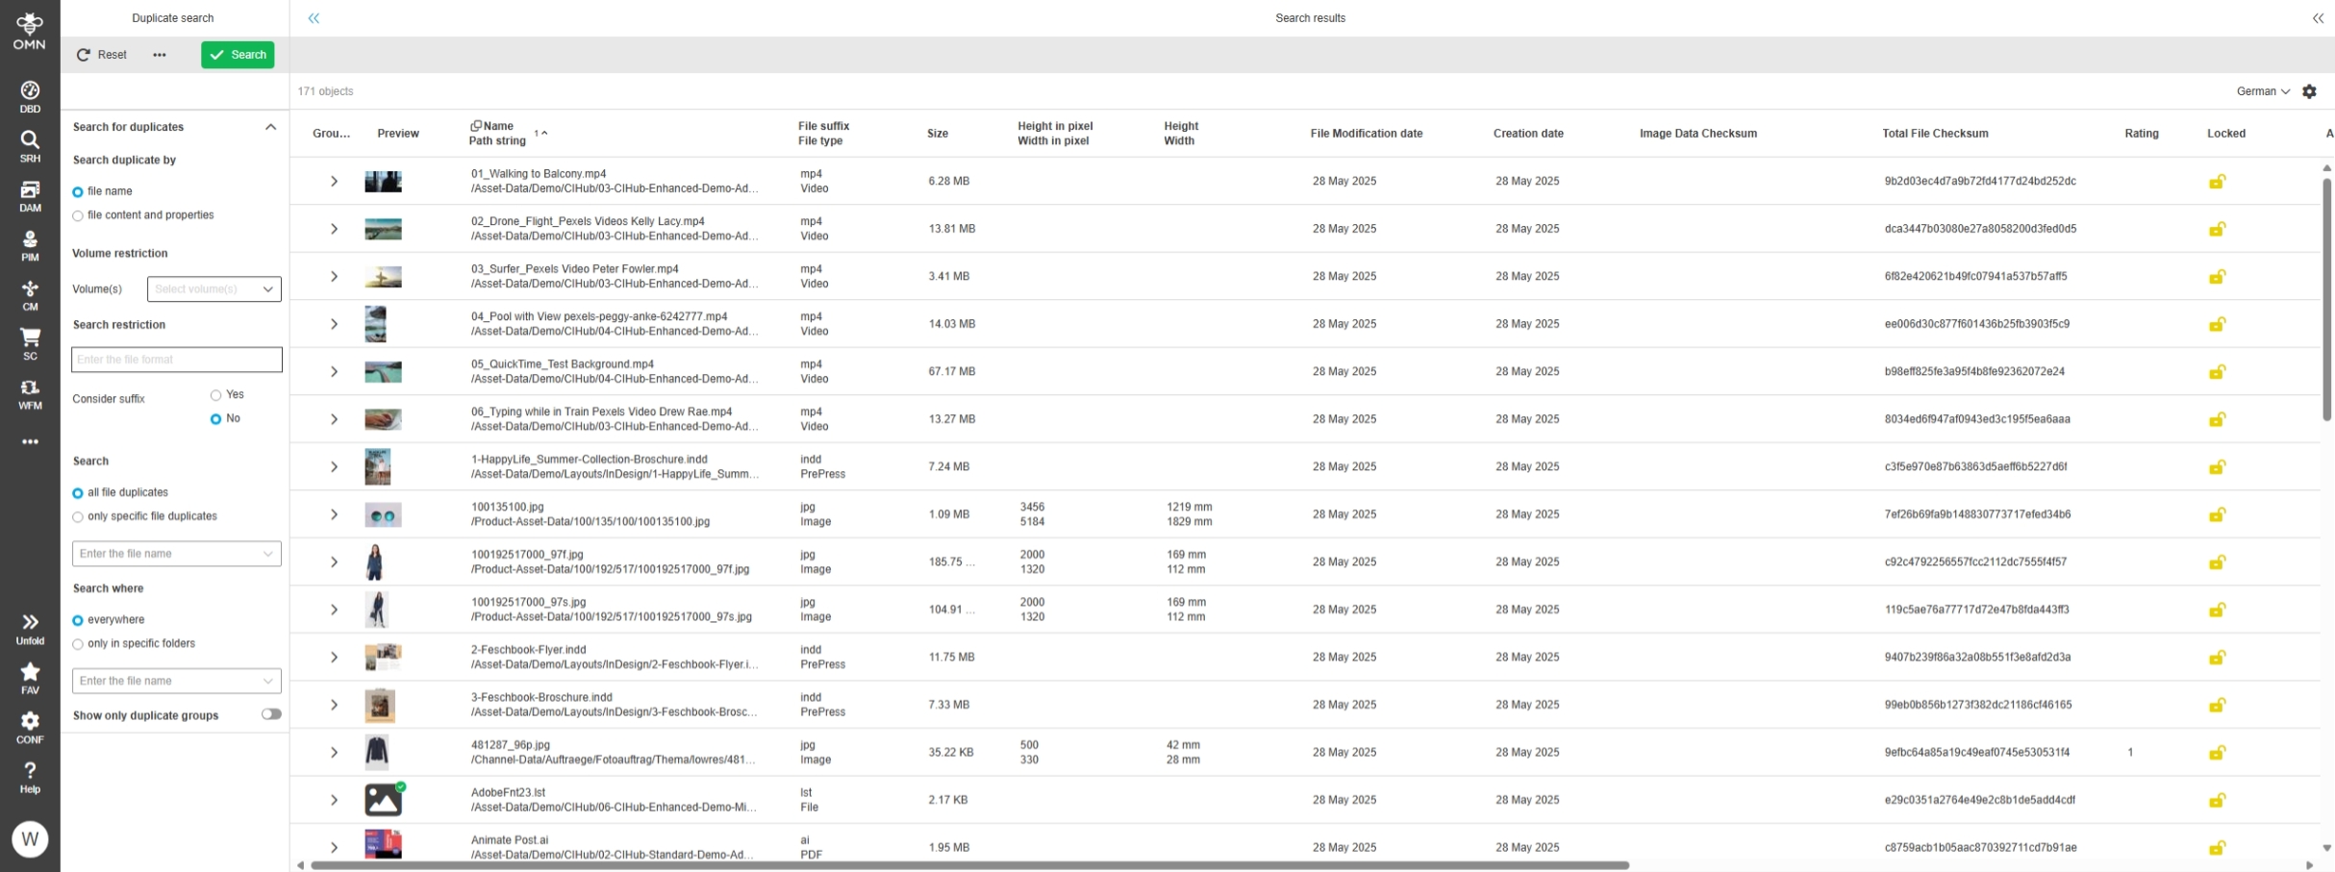Collapse the Search results panel
The width and height of the screenshot is (2335, 872).
tap(2318, 18)
